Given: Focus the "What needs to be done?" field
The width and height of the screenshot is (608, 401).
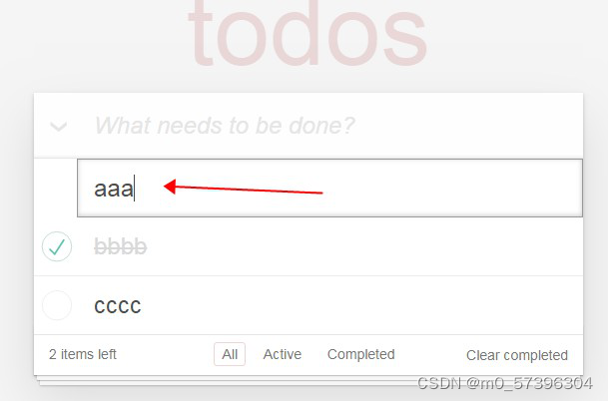Looking at the screenshot, I should coord(333,126).
